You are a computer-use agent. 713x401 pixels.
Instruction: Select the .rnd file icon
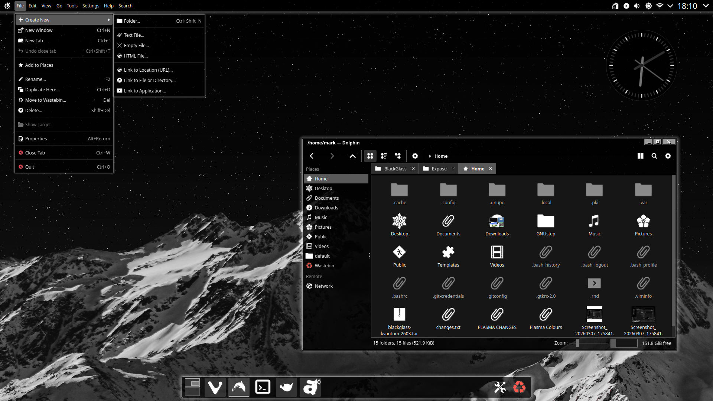coord(594,284)
